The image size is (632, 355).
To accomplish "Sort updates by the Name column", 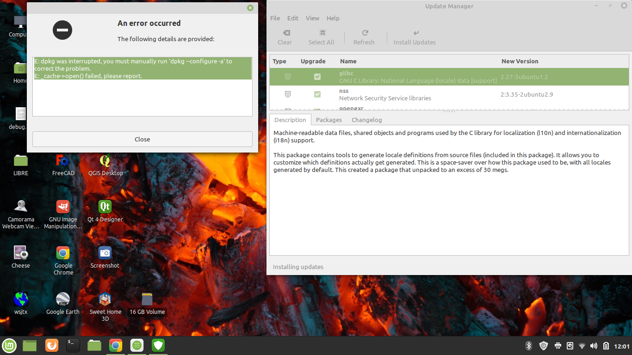I will (x=348, y=61).
